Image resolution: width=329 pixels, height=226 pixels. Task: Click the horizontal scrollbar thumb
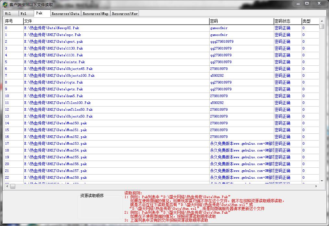pyautogui.click(x=13, y=186)
